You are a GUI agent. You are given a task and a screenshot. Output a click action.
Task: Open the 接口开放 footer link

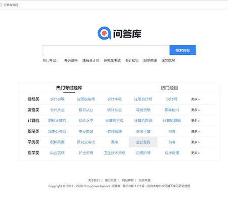(111, 180)
